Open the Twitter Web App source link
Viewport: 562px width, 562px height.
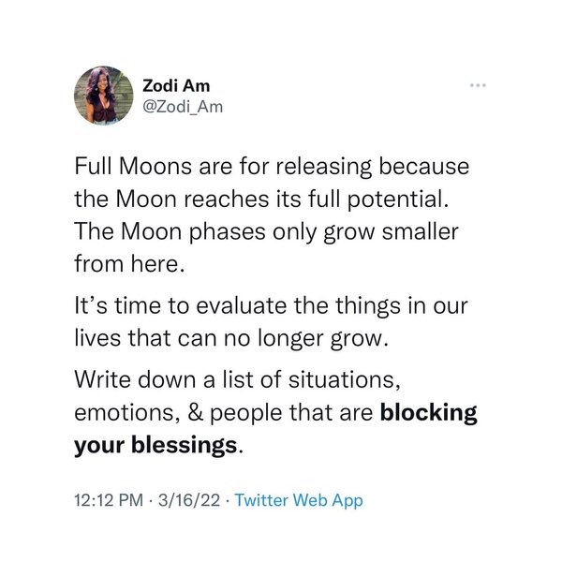[298, 500]
